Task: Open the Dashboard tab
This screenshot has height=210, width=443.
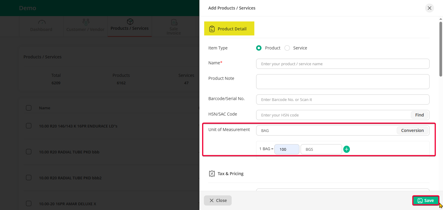Action: coord(41,26)
